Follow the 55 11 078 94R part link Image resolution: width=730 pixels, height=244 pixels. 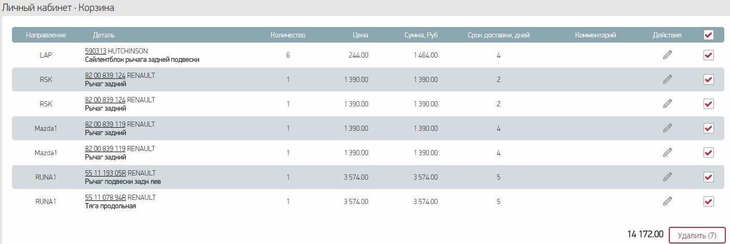click(105, 197)
